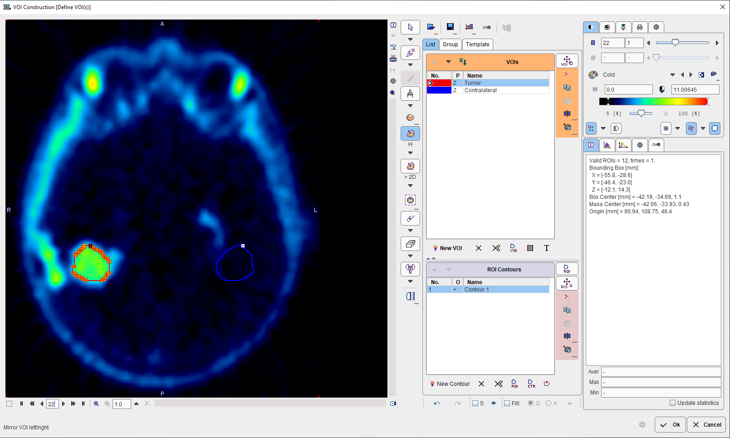Delete selected VOI with red X in orange panel
This screenshot has height=438, width=730.
pos(567,74)
